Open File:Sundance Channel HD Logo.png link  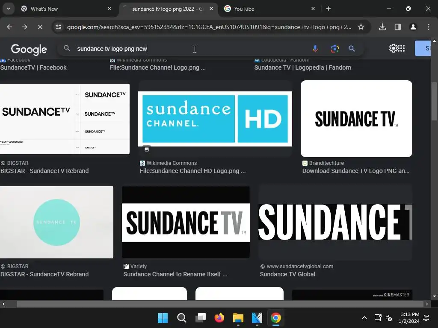pos(193,171)
